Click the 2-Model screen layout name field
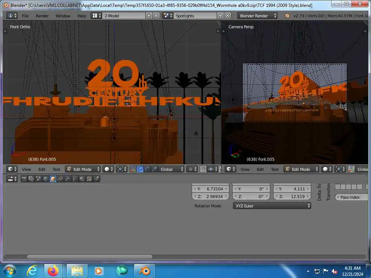 (124, 16)
